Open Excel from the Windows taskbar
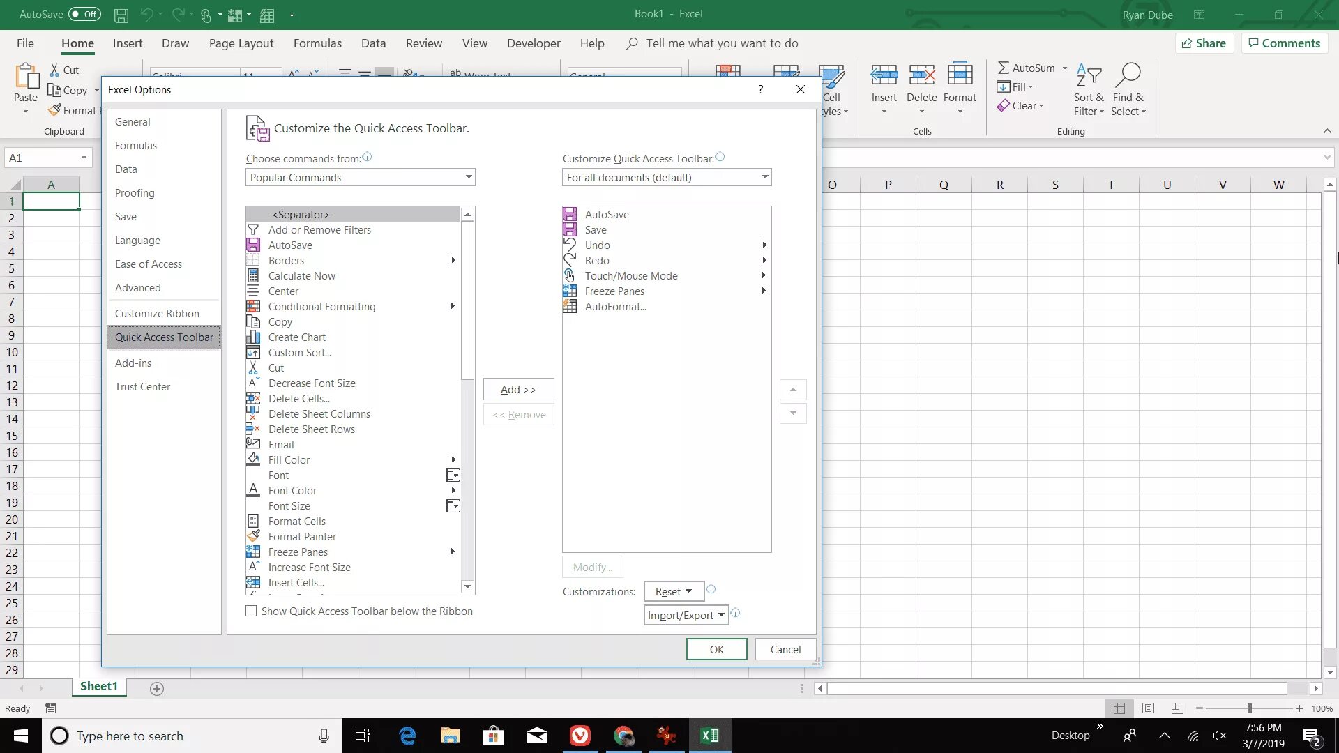The image size is (1339, 753). click(709, 736)
